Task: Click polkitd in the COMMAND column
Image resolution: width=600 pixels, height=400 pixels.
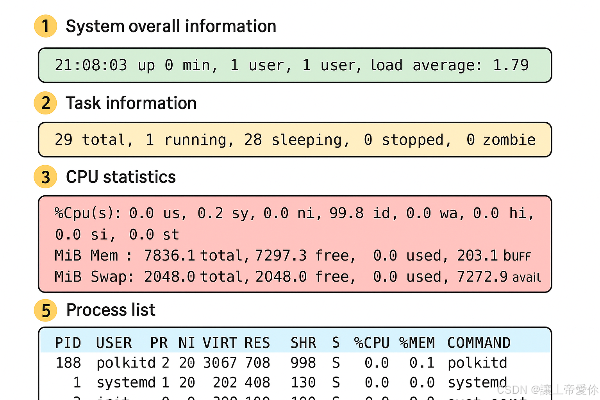Action: pos(477,363)
